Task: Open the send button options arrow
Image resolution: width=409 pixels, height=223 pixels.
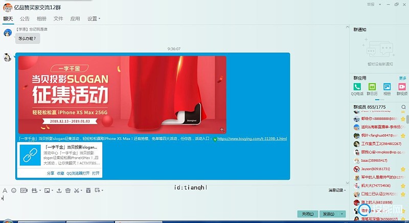Action: click(342, 214)
